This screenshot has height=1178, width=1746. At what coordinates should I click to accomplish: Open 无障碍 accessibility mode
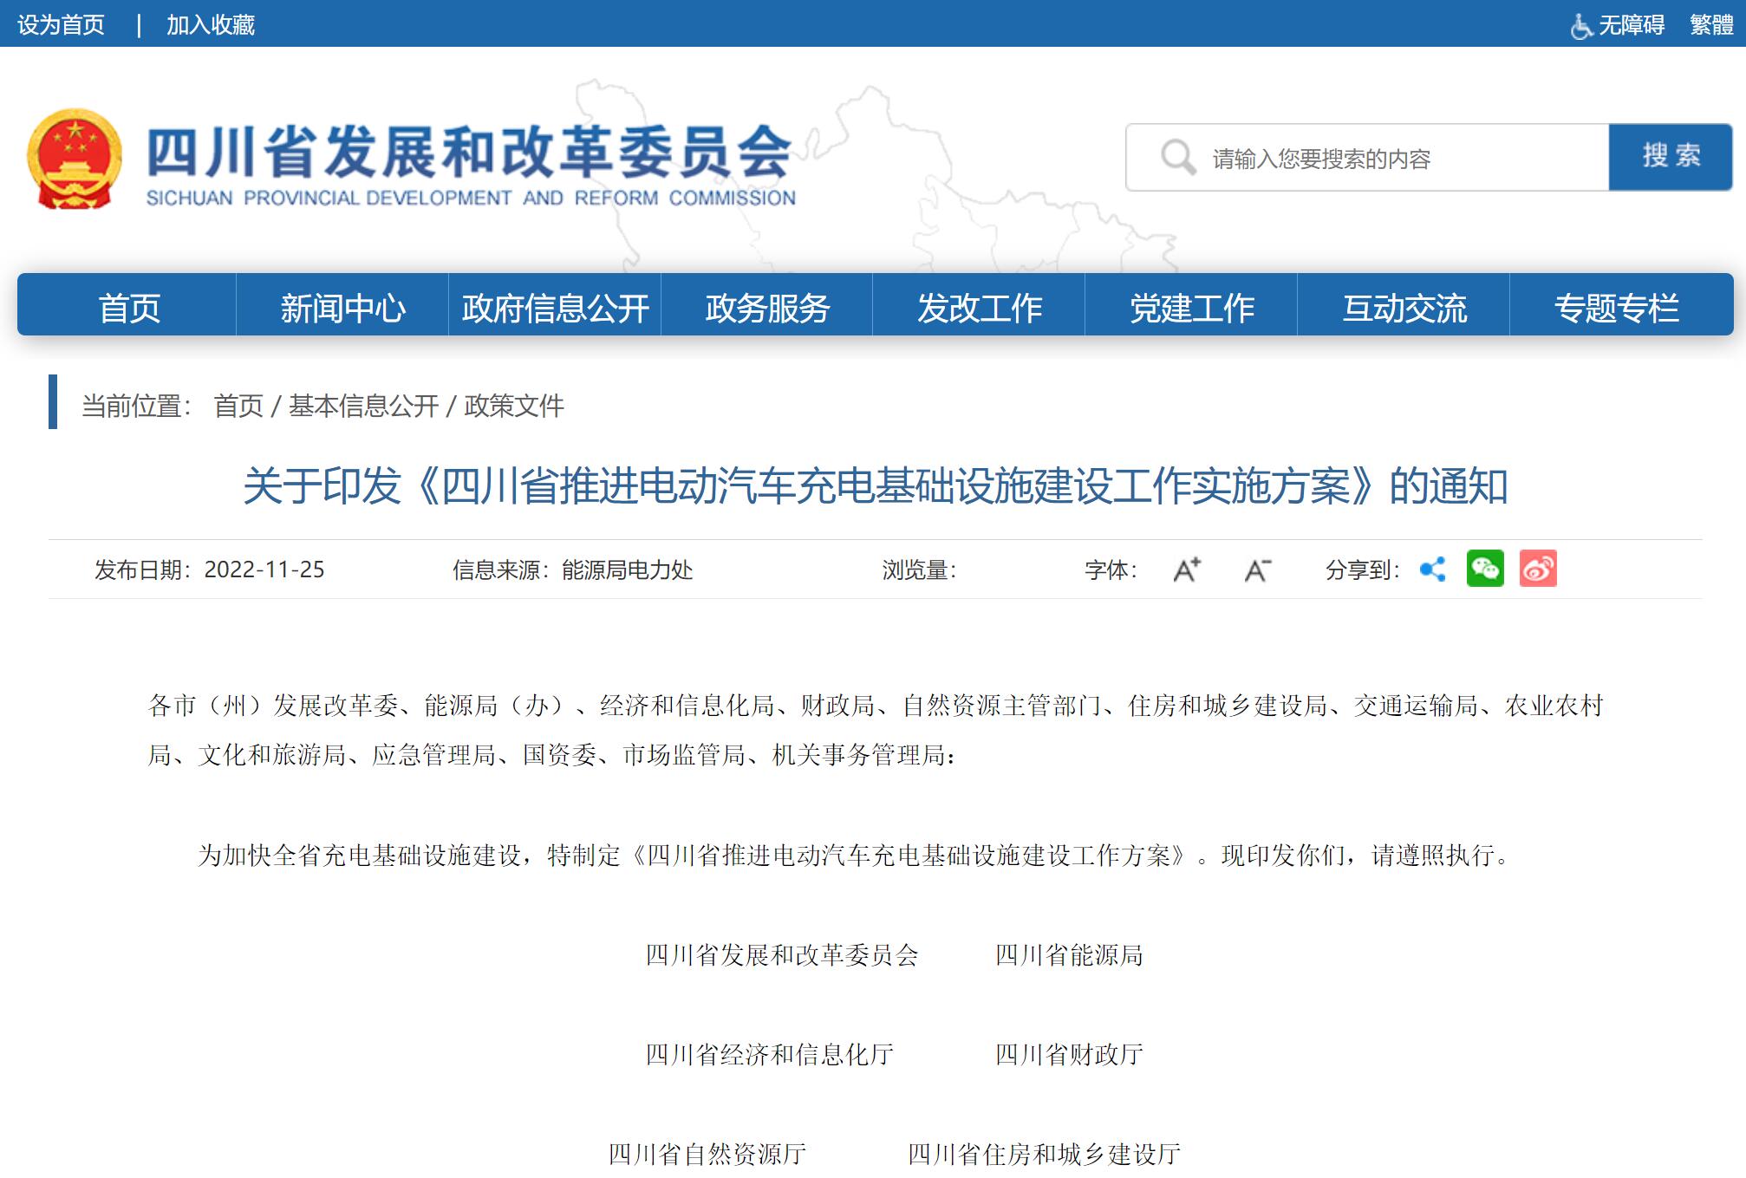click(1631, 25)
